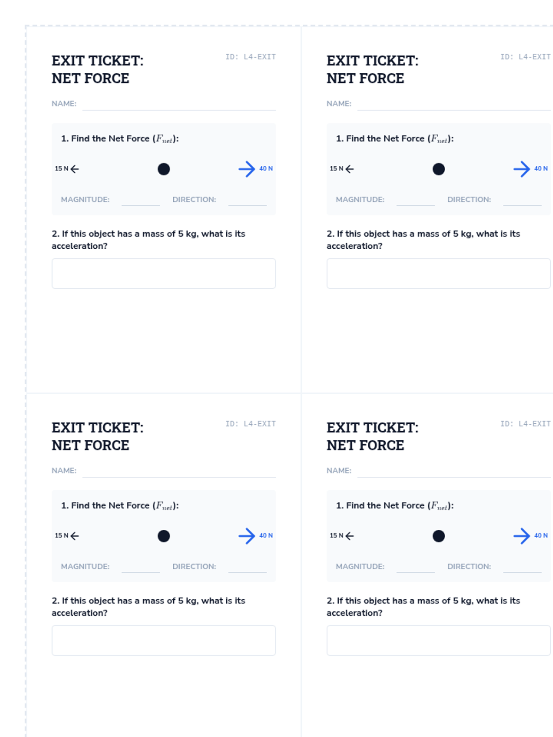Screen dimensions: 553x737
Task: Click the acceleration answer box in top-left ticket
Action: pos(164,274)
